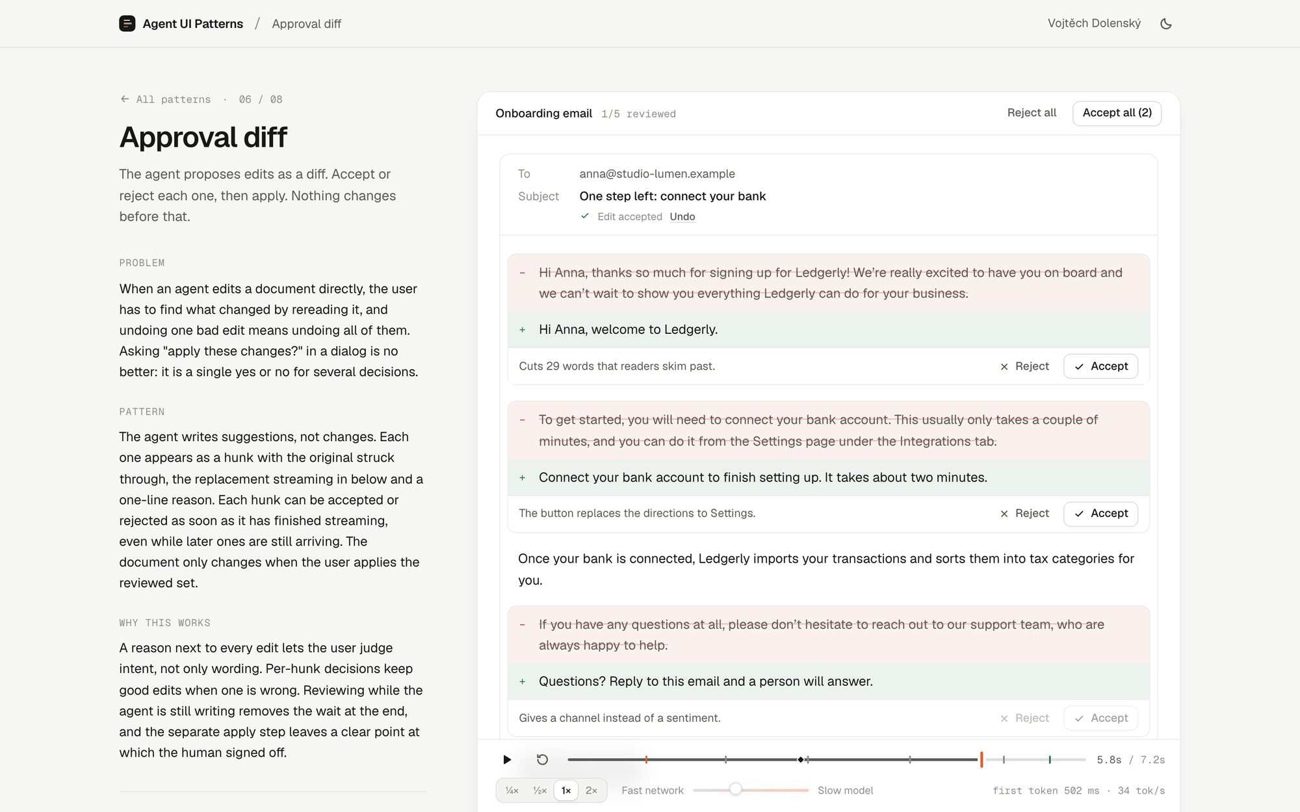Accept the 'Cuts 29 words' hunk

[1100, 366]
